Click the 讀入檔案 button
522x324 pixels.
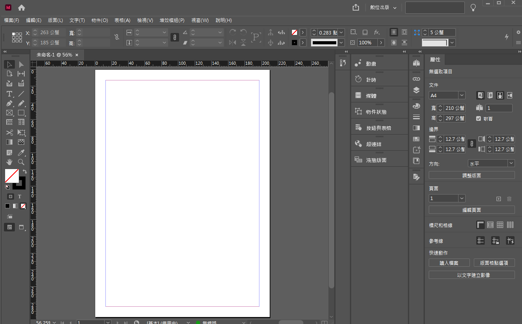click(x=449, y=263)
